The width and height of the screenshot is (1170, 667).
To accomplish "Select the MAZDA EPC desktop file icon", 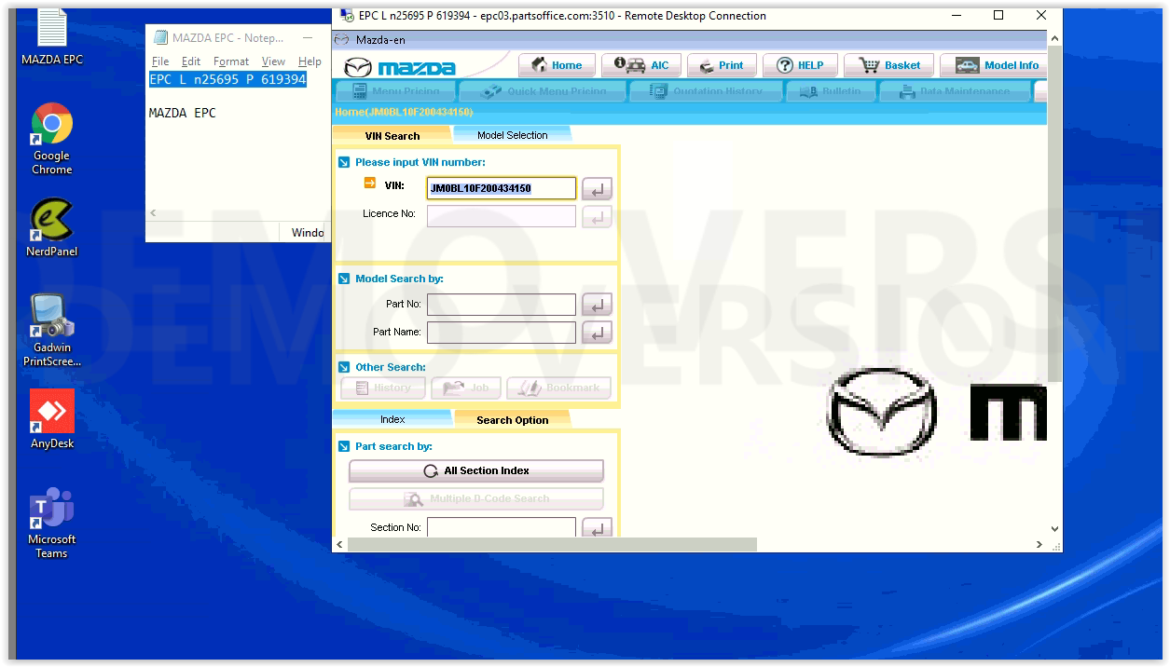I will click(52, 37).
